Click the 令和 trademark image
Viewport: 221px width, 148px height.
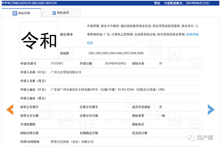point(39,40)
